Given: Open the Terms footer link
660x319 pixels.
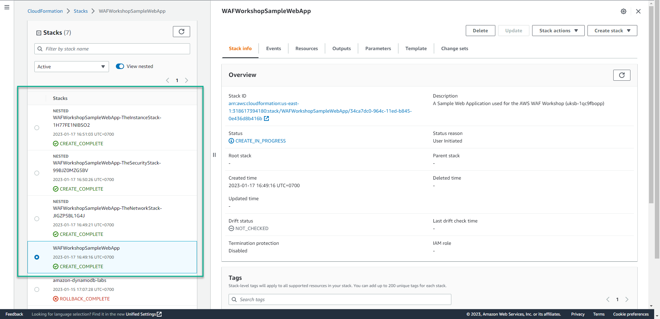Looking at the screenshot, I should [x=599, y=314].
